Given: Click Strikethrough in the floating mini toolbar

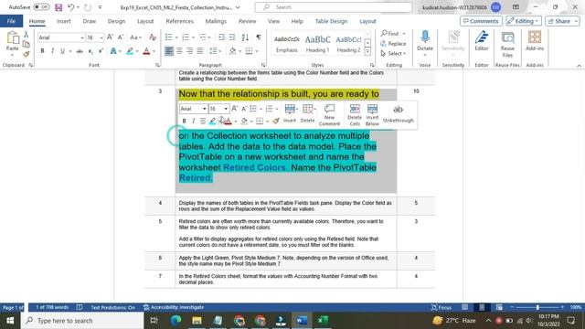Looking at the screenshot, I should 399,113.
